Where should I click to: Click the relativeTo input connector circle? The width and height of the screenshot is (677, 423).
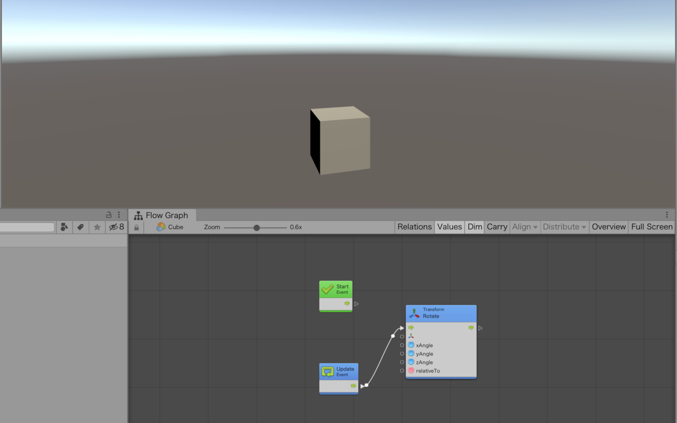point(402,370)
